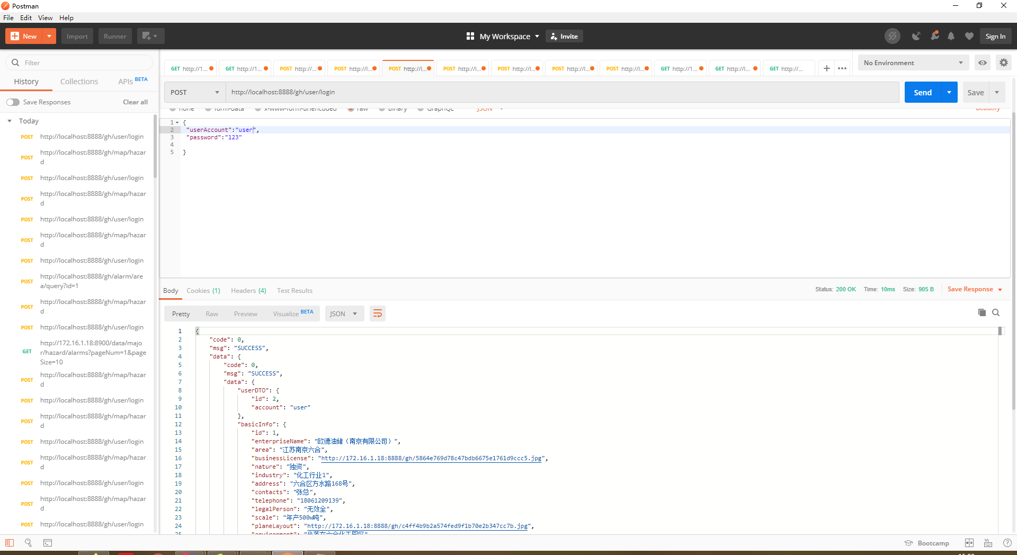Hide sidebar using bottom-left icon

pyautogui.click(x=10, y=543)
